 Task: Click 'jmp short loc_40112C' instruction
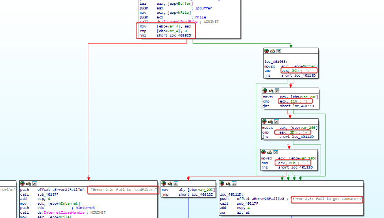click(186, 194)
